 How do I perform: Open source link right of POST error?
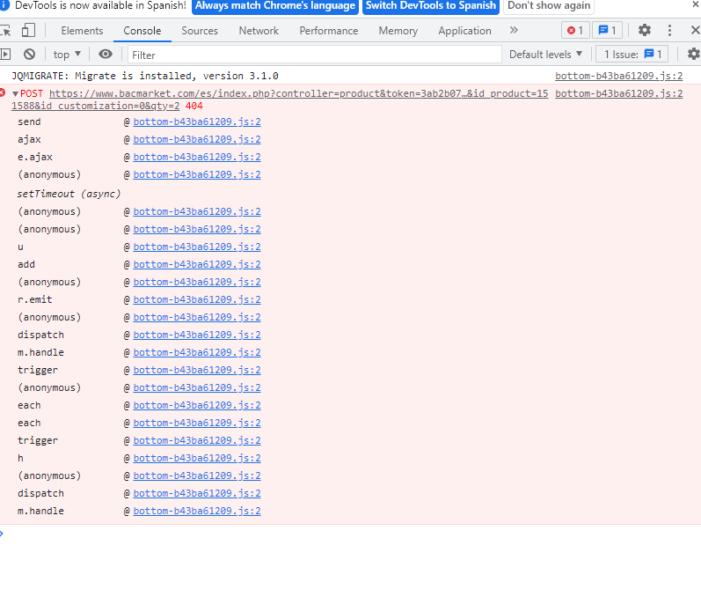coord(618,93)
